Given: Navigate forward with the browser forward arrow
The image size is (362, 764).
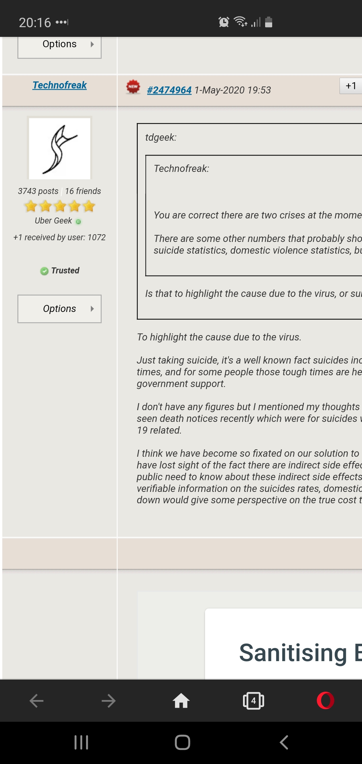Looking at the screenshot, I should tap(109, 700).
